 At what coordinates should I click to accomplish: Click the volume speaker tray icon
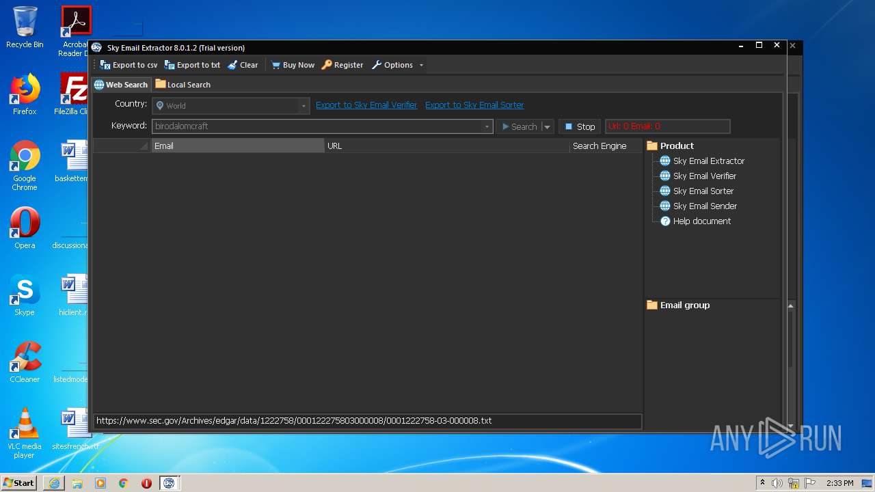click(777, 483)
